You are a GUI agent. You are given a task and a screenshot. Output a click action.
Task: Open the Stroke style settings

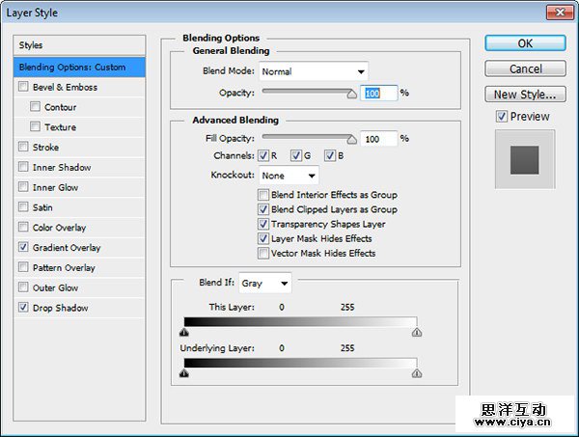pos(46,148)
